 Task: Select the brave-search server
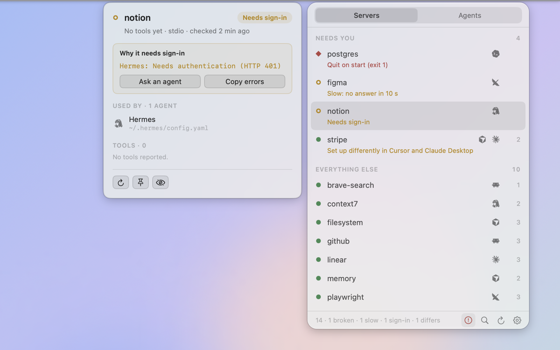(418, 185)
